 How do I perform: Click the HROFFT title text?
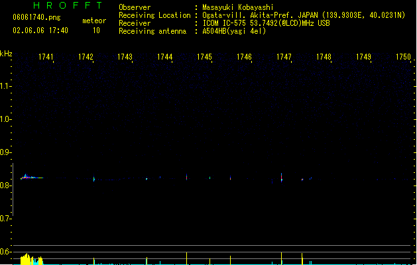[x=68, y=5]
